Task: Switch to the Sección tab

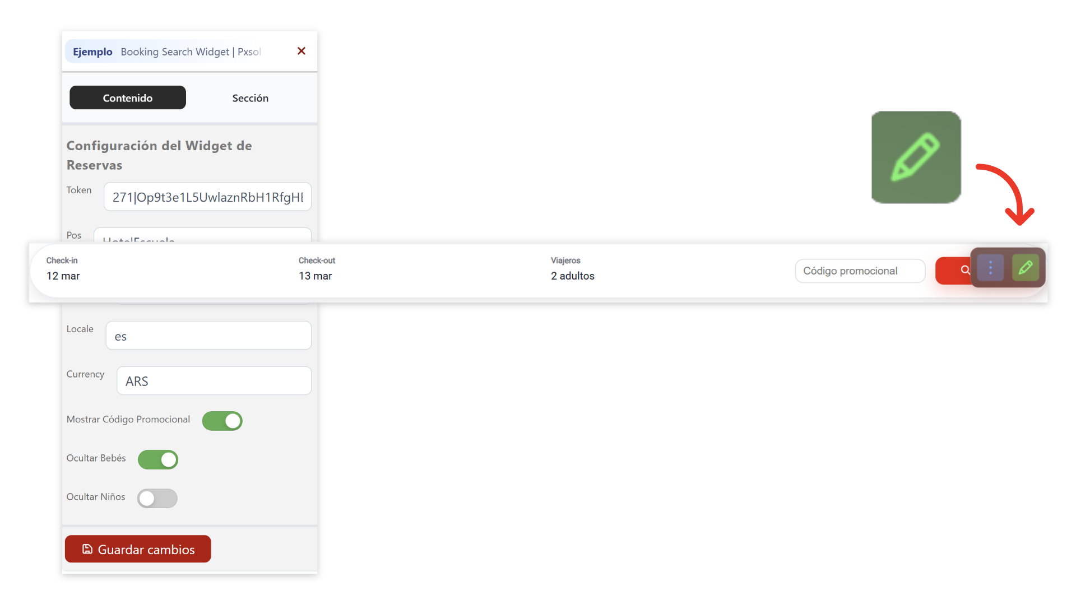Action: (x=250, y=98)
